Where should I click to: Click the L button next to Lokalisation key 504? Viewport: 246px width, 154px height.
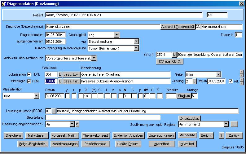(x=60, y=74)
